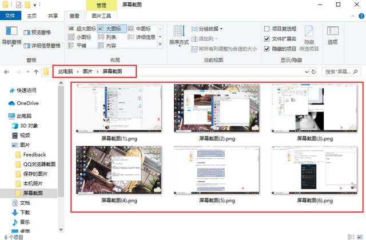Image resolution: width=366 pixels, height=240 pixels.
Task: Click the search 屏幕截图 input box
Action: click(x=341, y=72)
